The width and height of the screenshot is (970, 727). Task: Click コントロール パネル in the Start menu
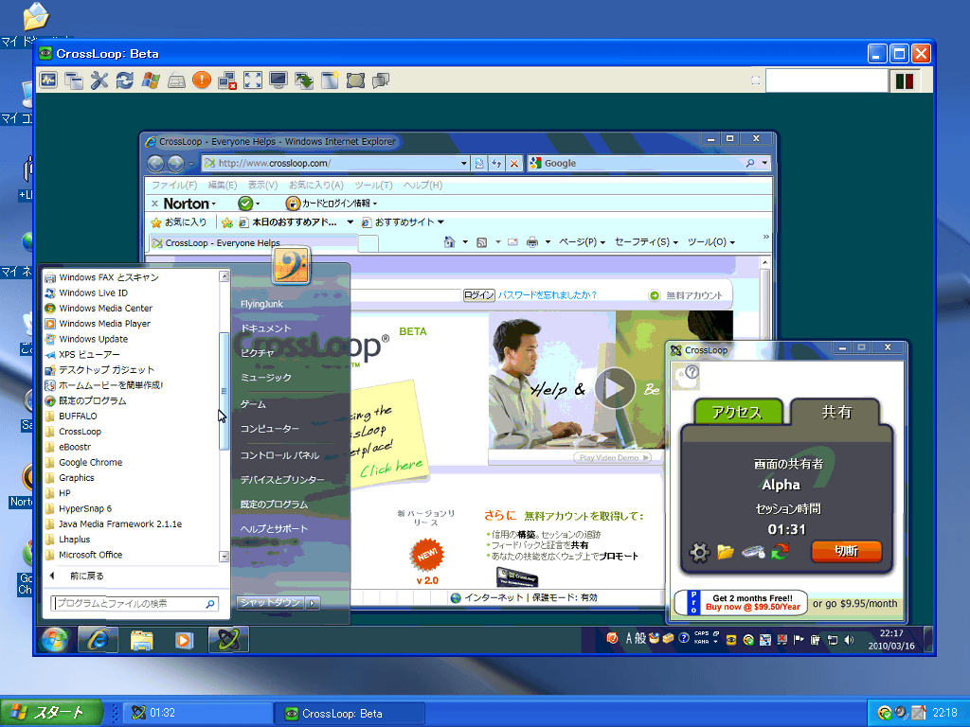pyautogui.click(x=280, y=455)
